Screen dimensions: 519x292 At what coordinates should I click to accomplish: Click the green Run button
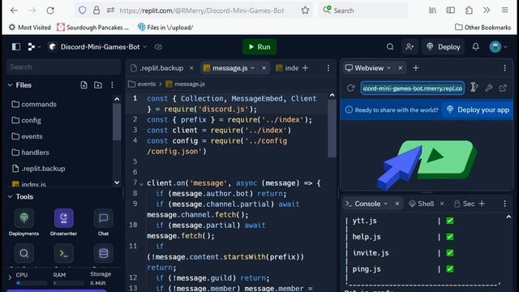[259, 47]
